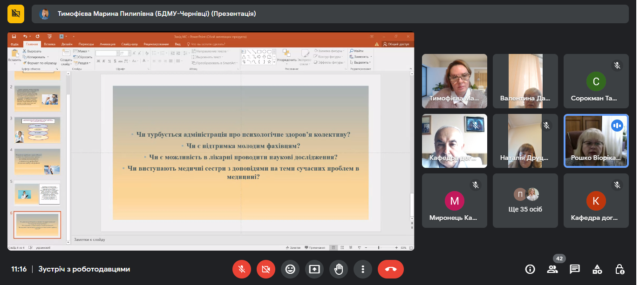The height and width of the screenshot is (285, 640).
Task: Click slide sorter view icon in status bar
Action: (342, 248)
